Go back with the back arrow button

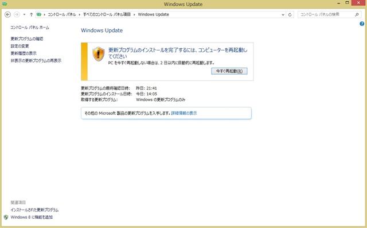7,14
